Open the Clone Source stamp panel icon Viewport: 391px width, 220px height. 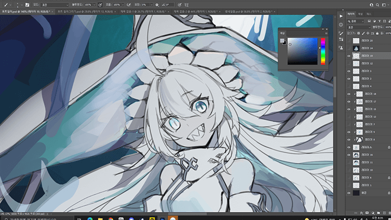click(x=341, y=48)
